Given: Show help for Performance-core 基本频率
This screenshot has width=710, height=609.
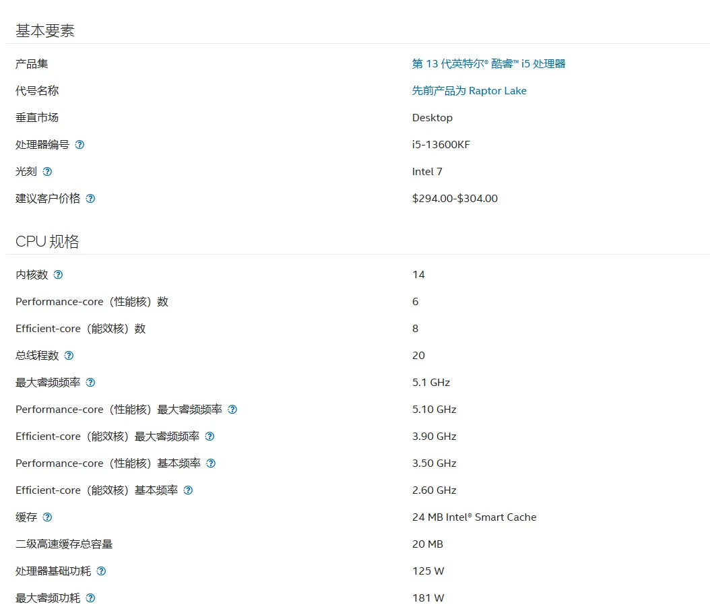Looking at the screenshot, I should (x=211, y=463).
